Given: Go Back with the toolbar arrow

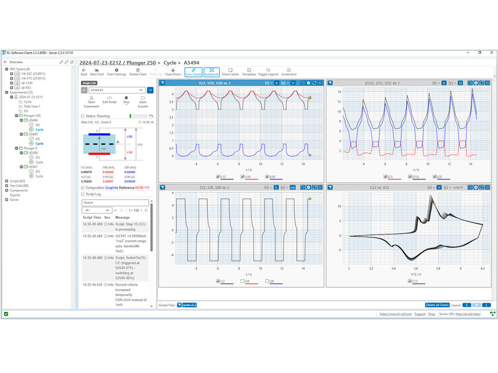Looking at the screenshot, I should (84, 72).
